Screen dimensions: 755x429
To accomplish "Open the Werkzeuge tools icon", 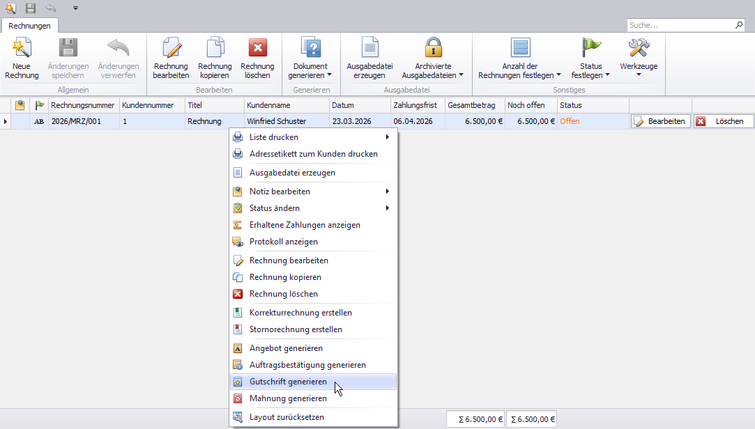I will tap(639, 49).
